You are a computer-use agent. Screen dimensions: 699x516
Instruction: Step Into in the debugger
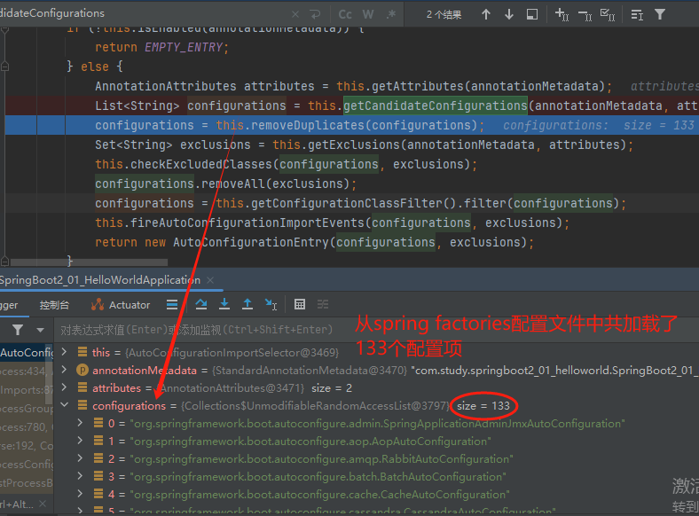coord(224,304)
